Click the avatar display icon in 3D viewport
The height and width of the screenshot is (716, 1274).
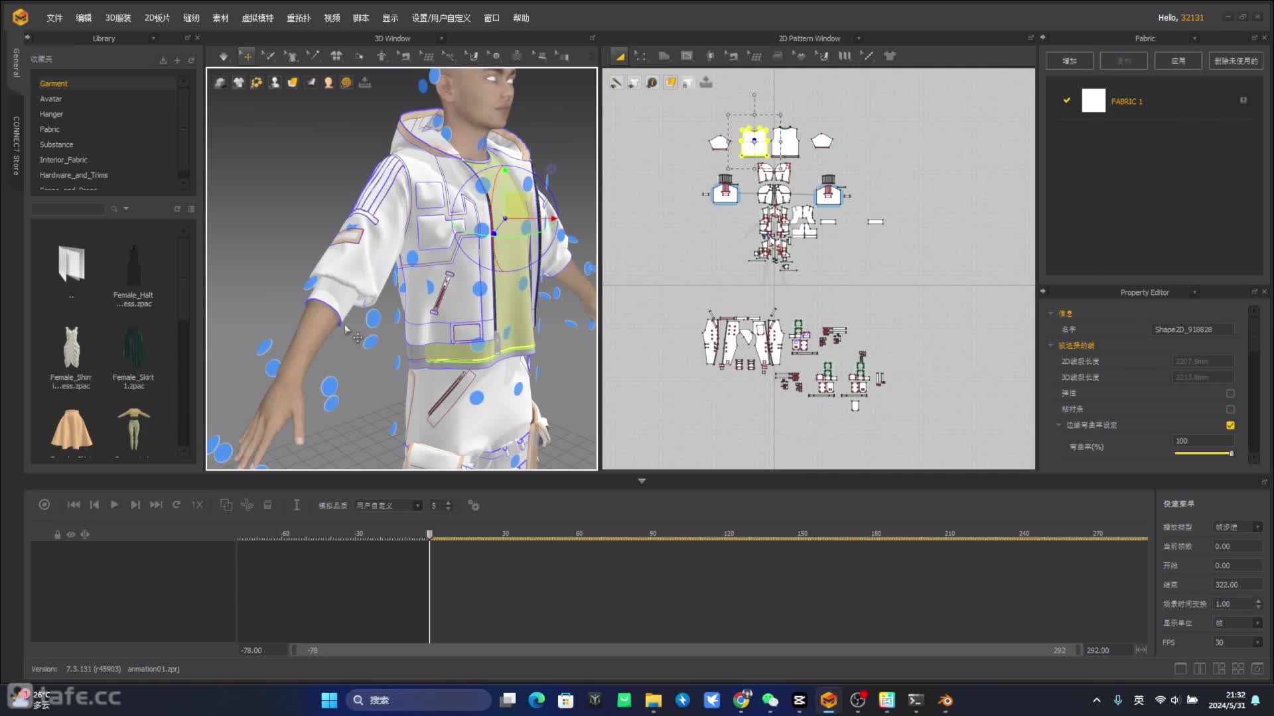274,83
